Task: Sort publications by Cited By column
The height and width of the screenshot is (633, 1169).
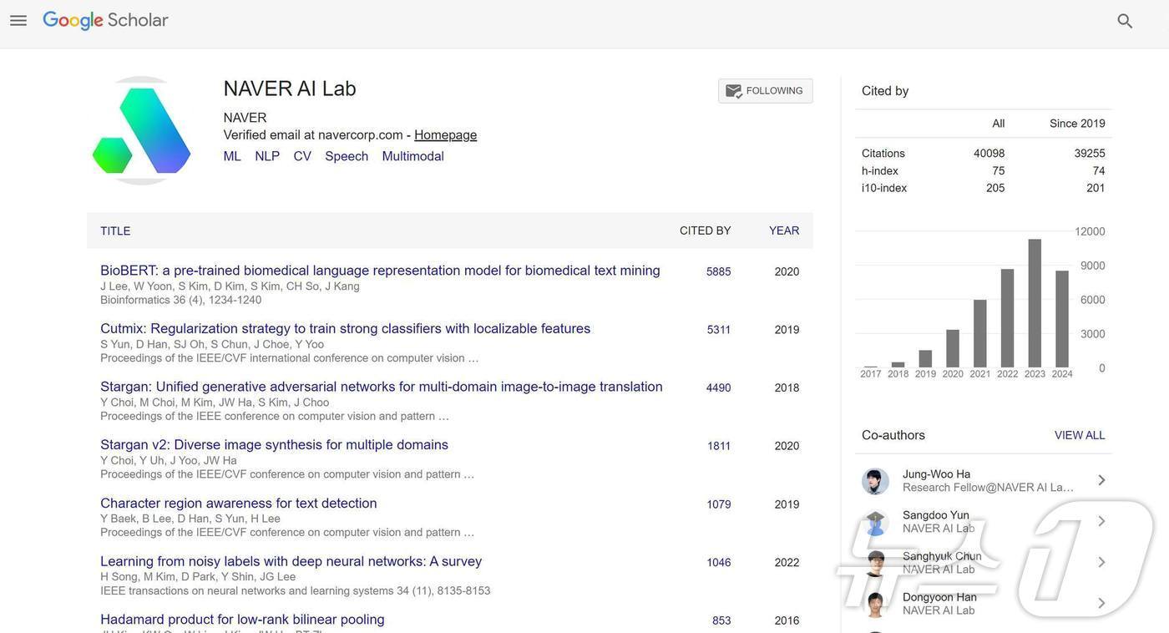Action: pos(706,230)
